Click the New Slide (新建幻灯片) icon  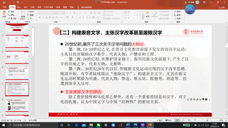(23, 13)
